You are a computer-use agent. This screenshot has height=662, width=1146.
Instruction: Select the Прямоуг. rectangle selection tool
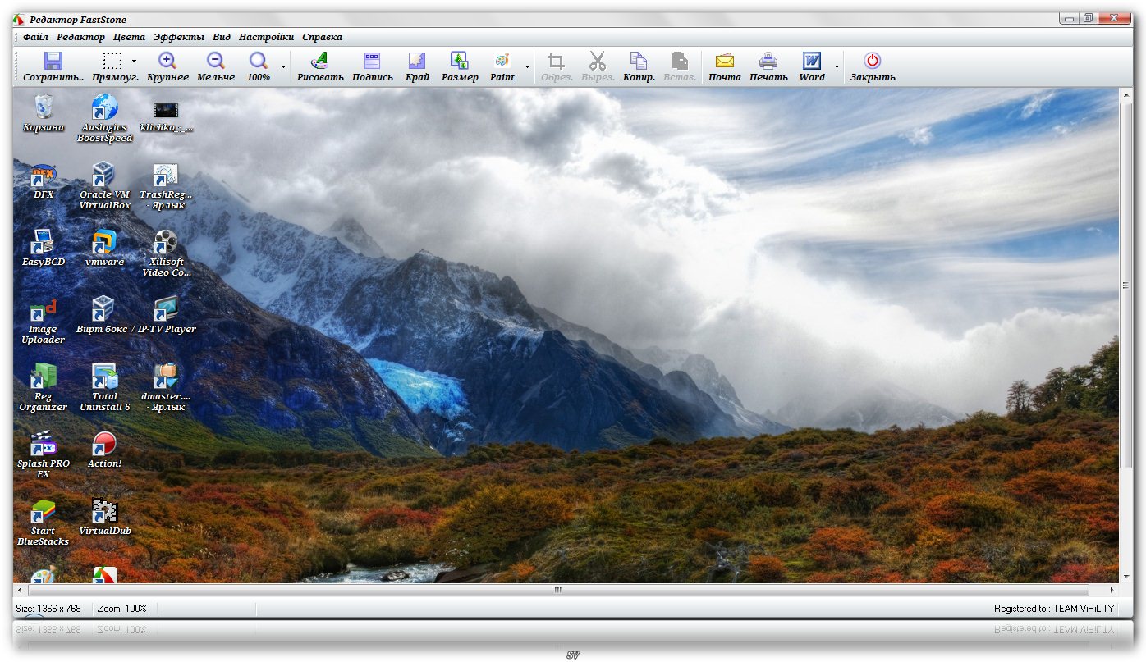(x=112, y=62)
